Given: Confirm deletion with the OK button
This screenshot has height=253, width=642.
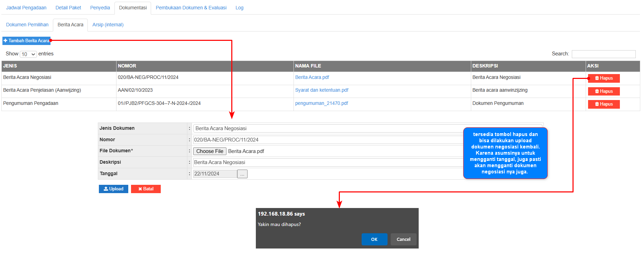Looking at the screenshot, I should [x=374, y=239].
